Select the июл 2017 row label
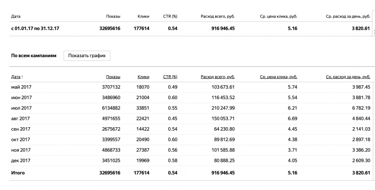Screen dimensions: 375x190 pos(21,108)
